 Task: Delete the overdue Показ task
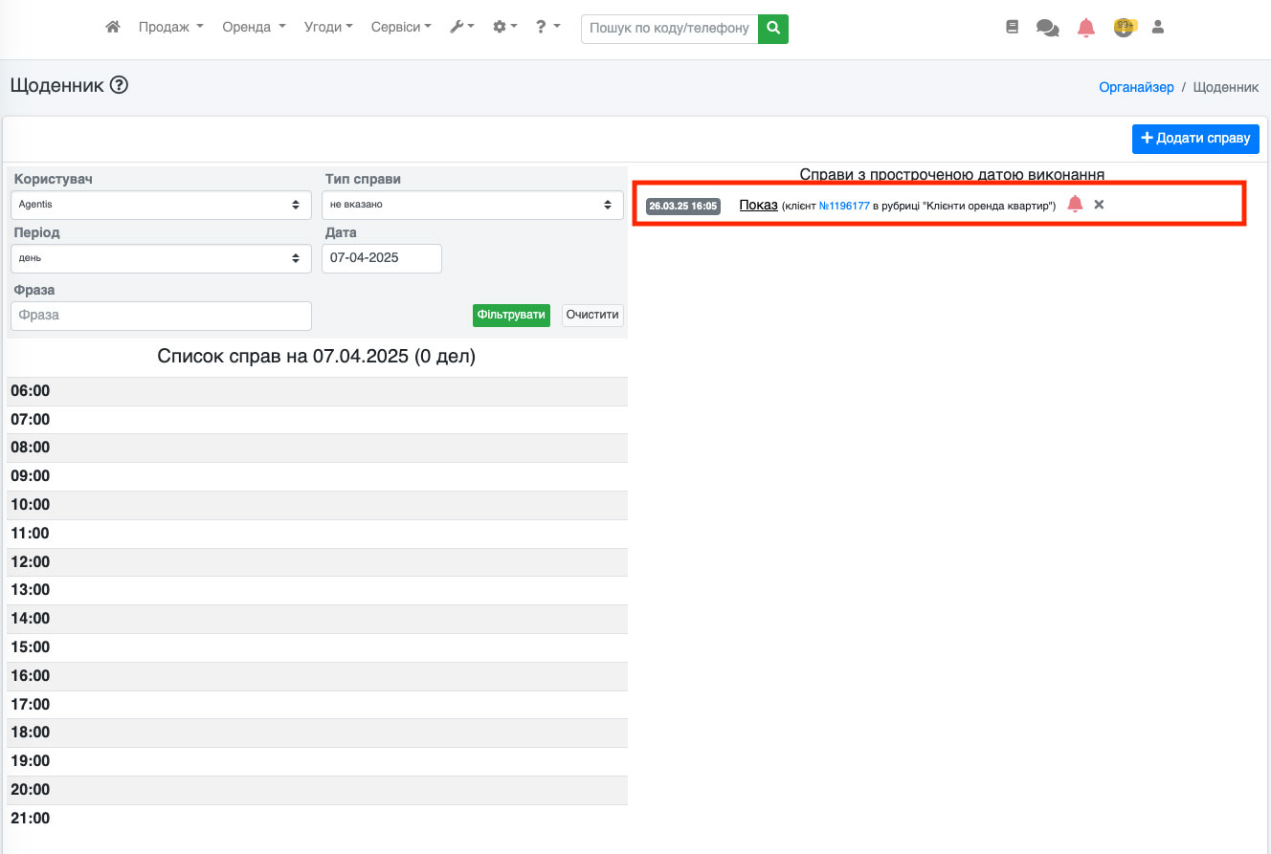coord(1099,205)
